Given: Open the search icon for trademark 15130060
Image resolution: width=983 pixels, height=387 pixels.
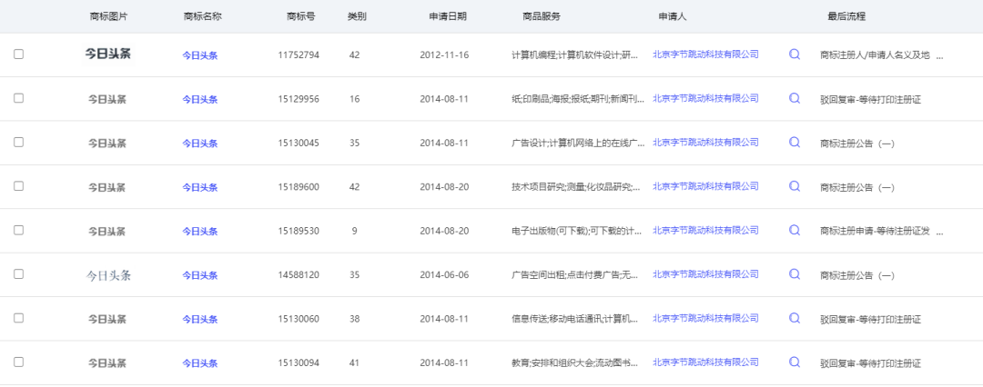Looking at the screenshot, I should (795, 318).
